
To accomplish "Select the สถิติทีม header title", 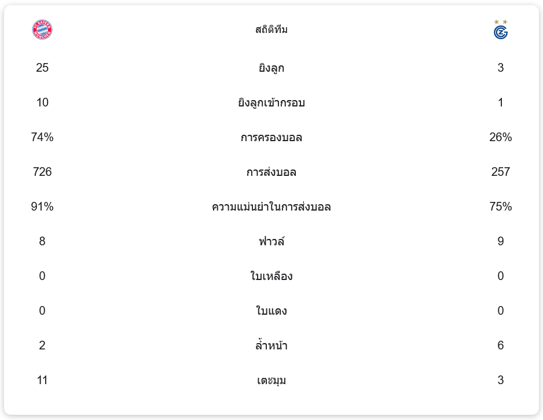I will 271,30.
